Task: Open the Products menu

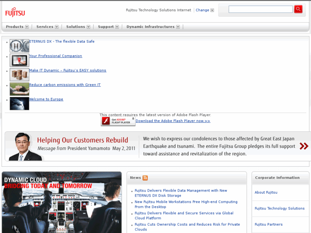Action: [15, 27]
